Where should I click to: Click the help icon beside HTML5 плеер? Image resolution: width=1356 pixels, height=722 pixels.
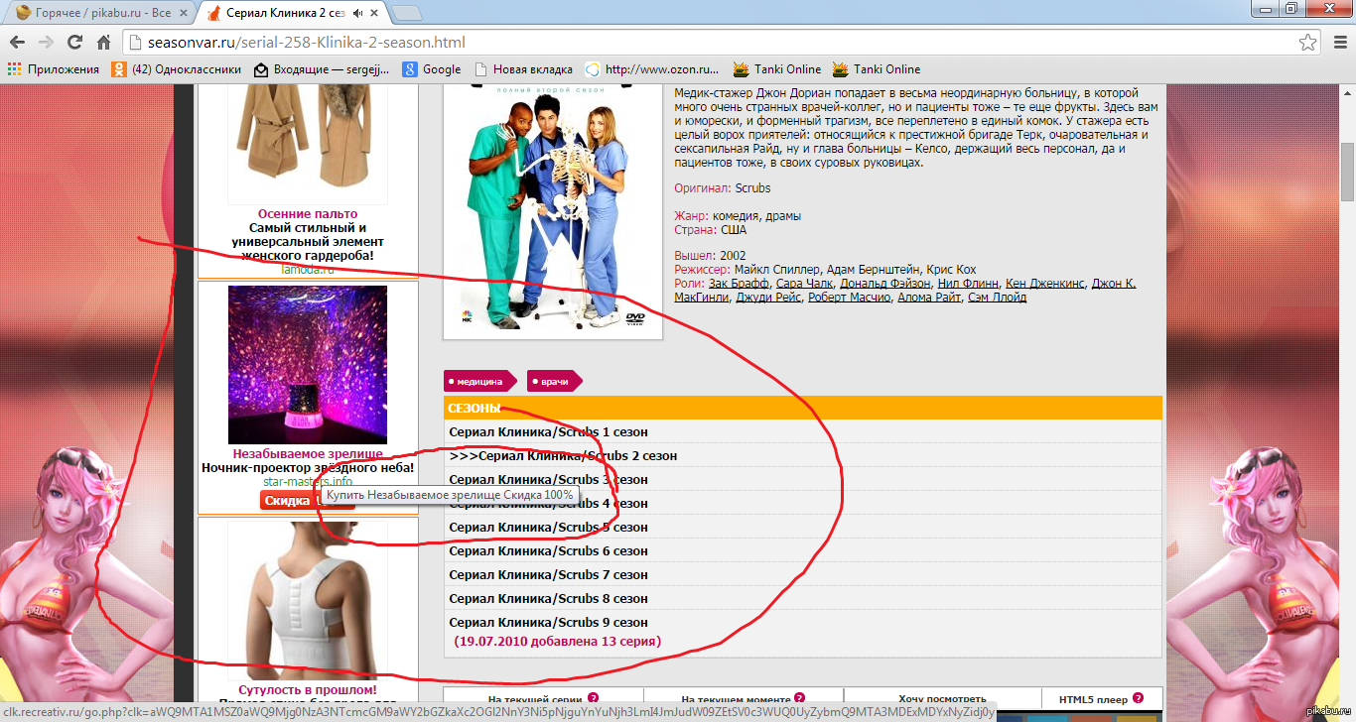tap(1138, 698)
